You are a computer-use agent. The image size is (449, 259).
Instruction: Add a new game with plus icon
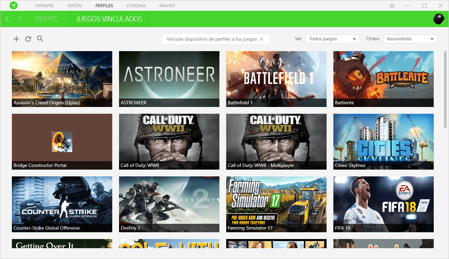pos(16,39)
